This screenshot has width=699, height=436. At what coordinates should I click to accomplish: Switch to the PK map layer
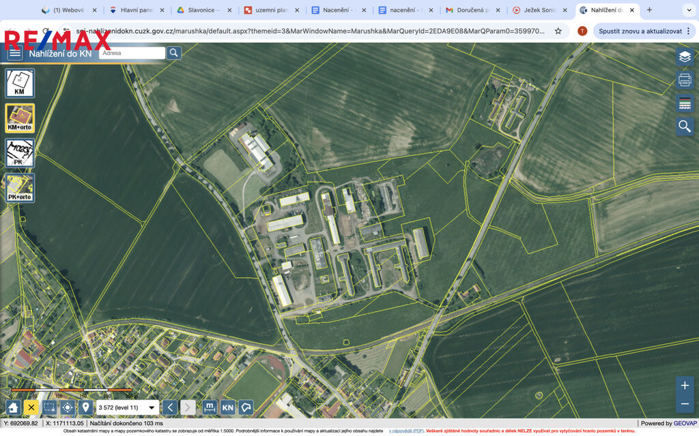coord(20,153)
